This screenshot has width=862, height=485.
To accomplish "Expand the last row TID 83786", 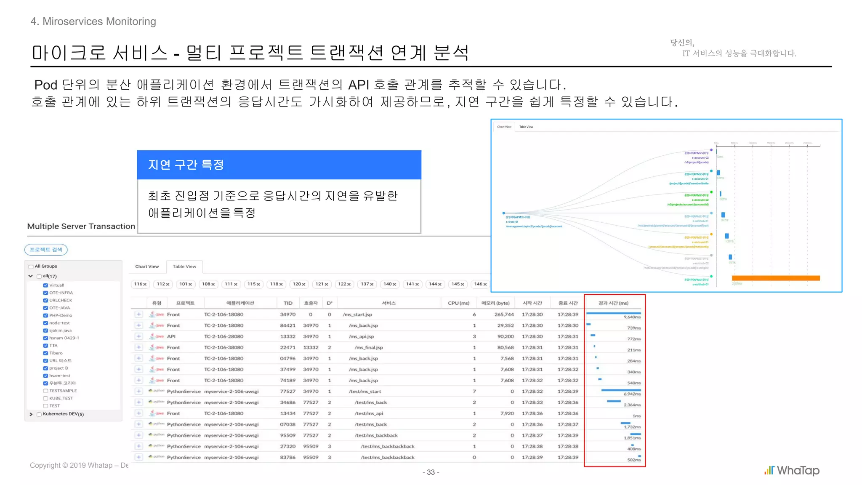I will pyautogui.click(x=138, y=457).
